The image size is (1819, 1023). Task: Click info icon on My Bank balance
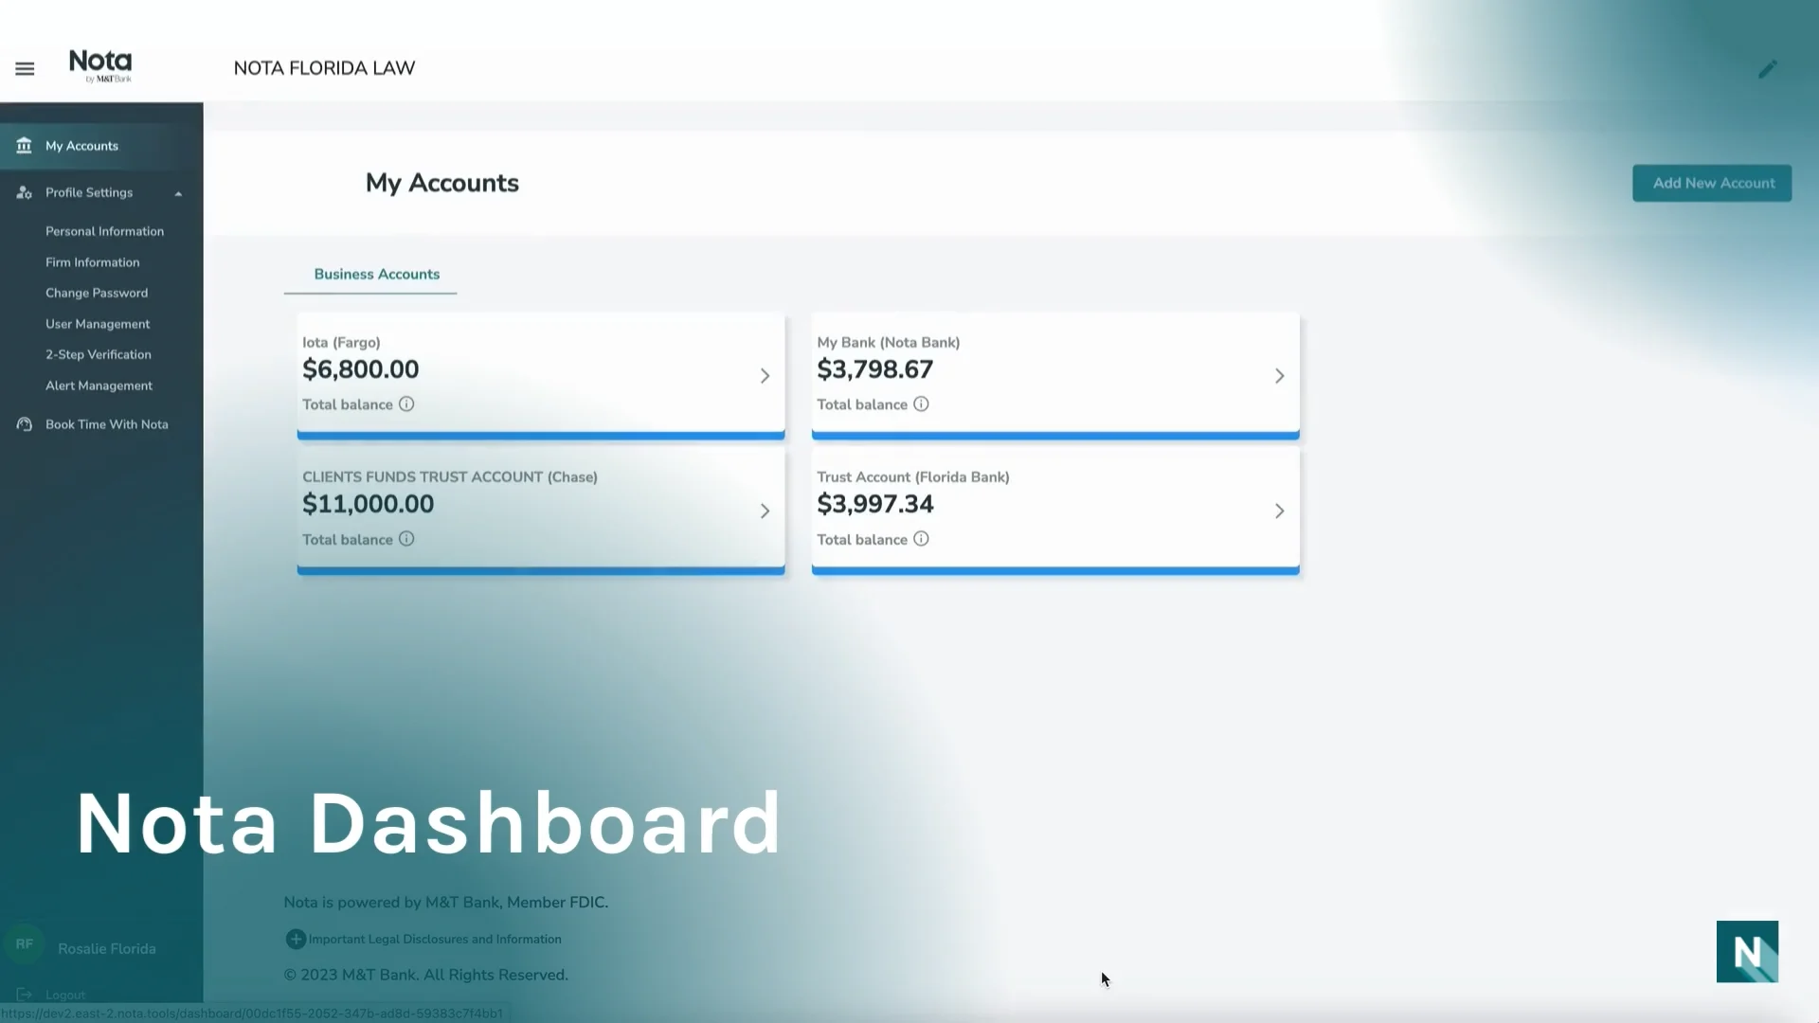921,404
